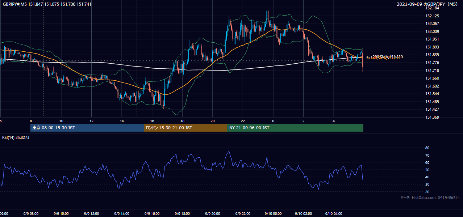Click hour tick 18 under the price chart
Viewport: 463px width, 217px height.
[182, 121]
